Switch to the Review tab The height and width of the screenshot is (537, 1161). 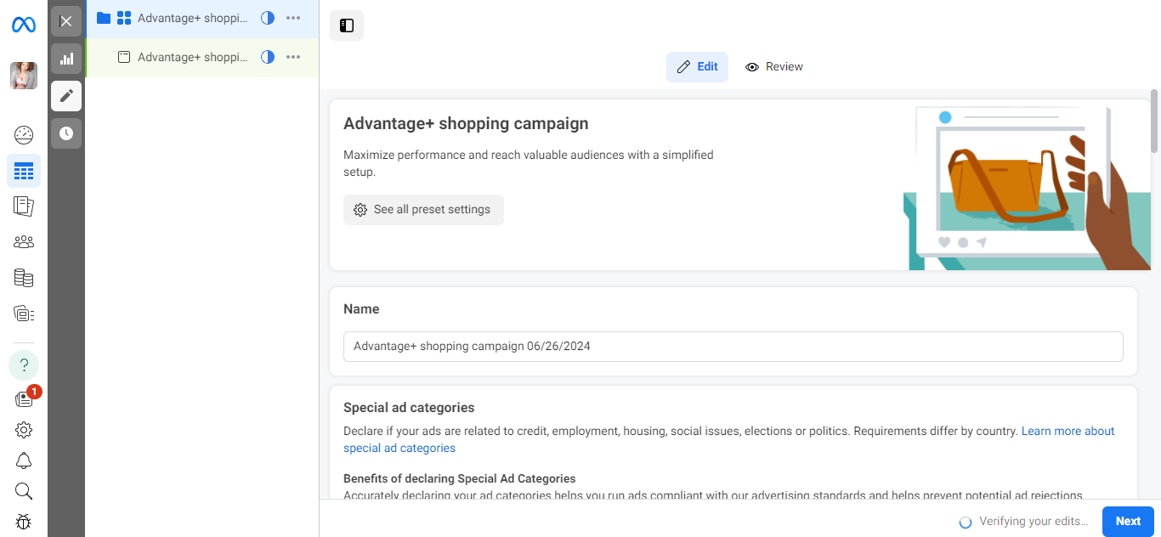pos(773,67)
